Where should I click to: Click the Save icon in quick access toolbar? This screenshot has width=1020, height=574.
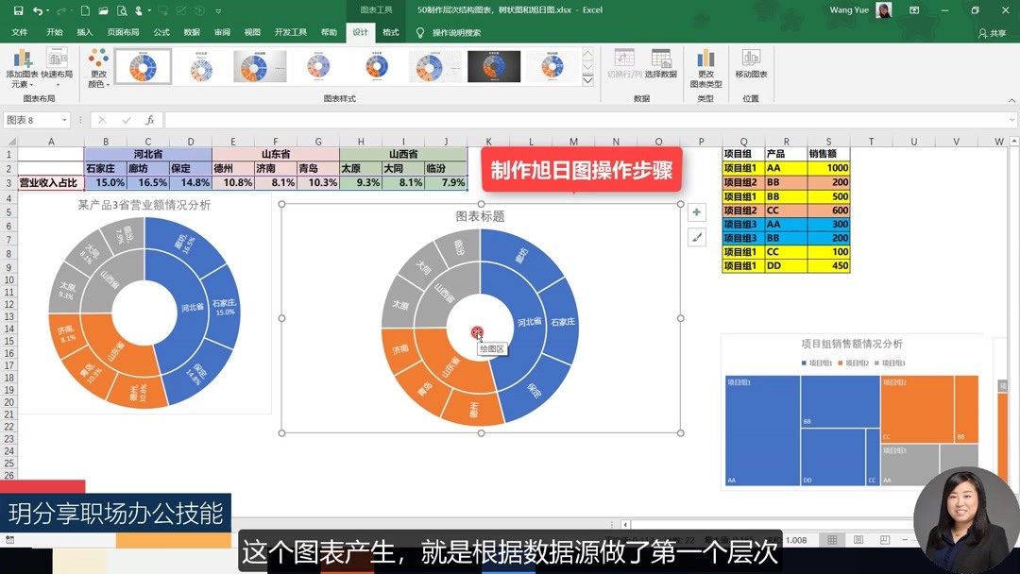click(x=21, y=10)
